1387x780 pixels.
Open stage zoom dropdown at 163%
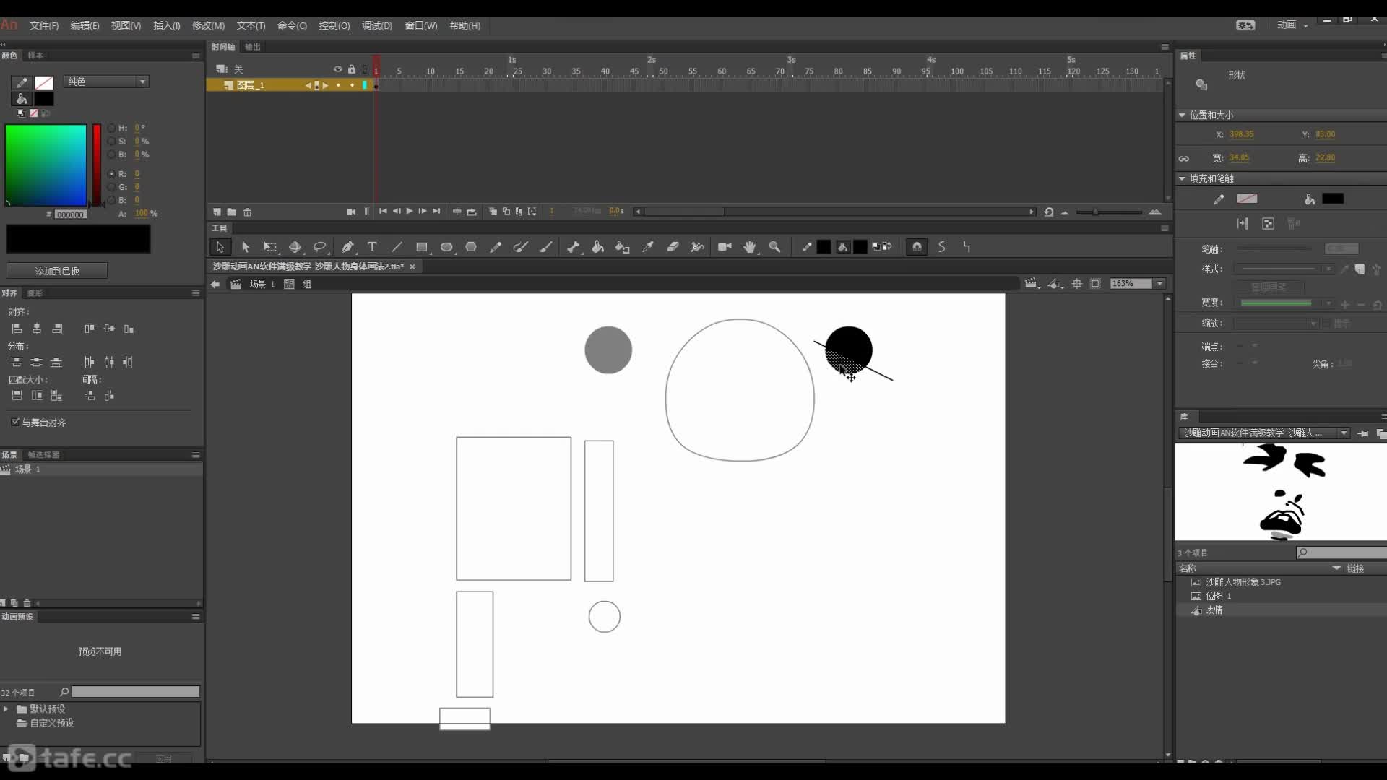coord(1159,284)
